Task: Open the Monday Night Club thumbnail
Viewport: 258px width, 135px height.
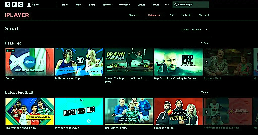Action: coord(79,111)
